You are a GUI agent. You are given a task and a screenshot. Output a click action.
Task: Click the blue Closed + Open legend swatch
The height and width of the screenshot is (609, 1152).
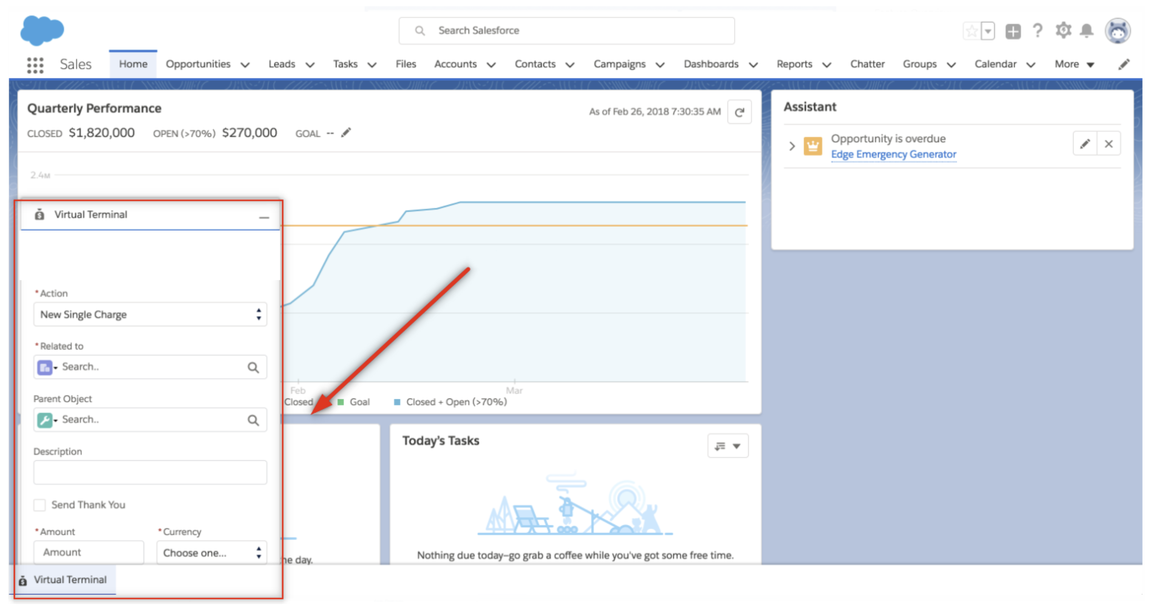point(397,402)
